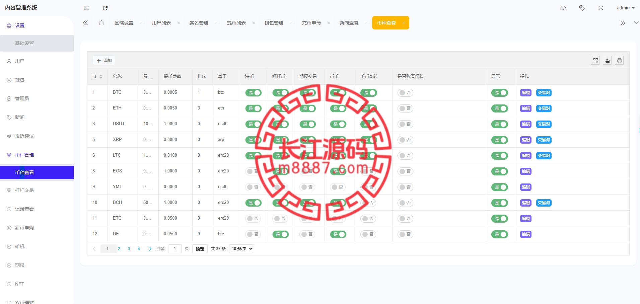Open 币种查看 sidebar item
The width and height of the screenshot is (640, 304).
(37, 172)
